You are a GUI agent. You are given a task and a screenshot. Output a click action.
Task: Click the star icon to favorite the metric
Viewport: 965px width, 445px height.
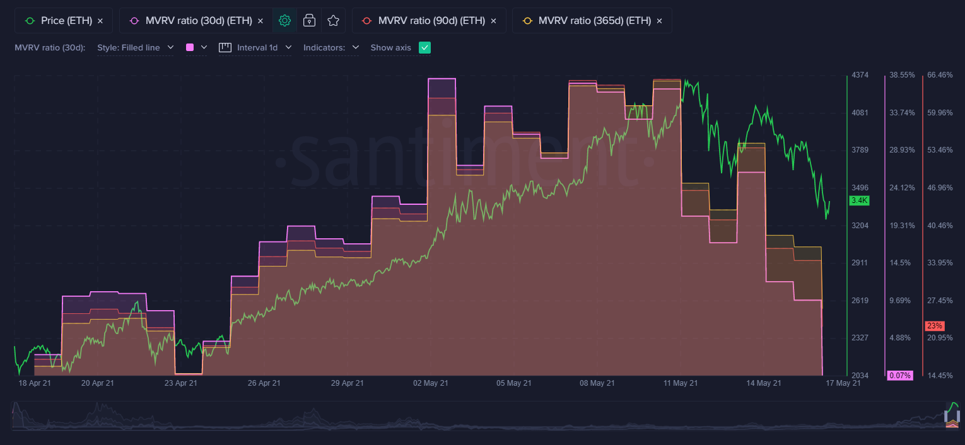334,20
